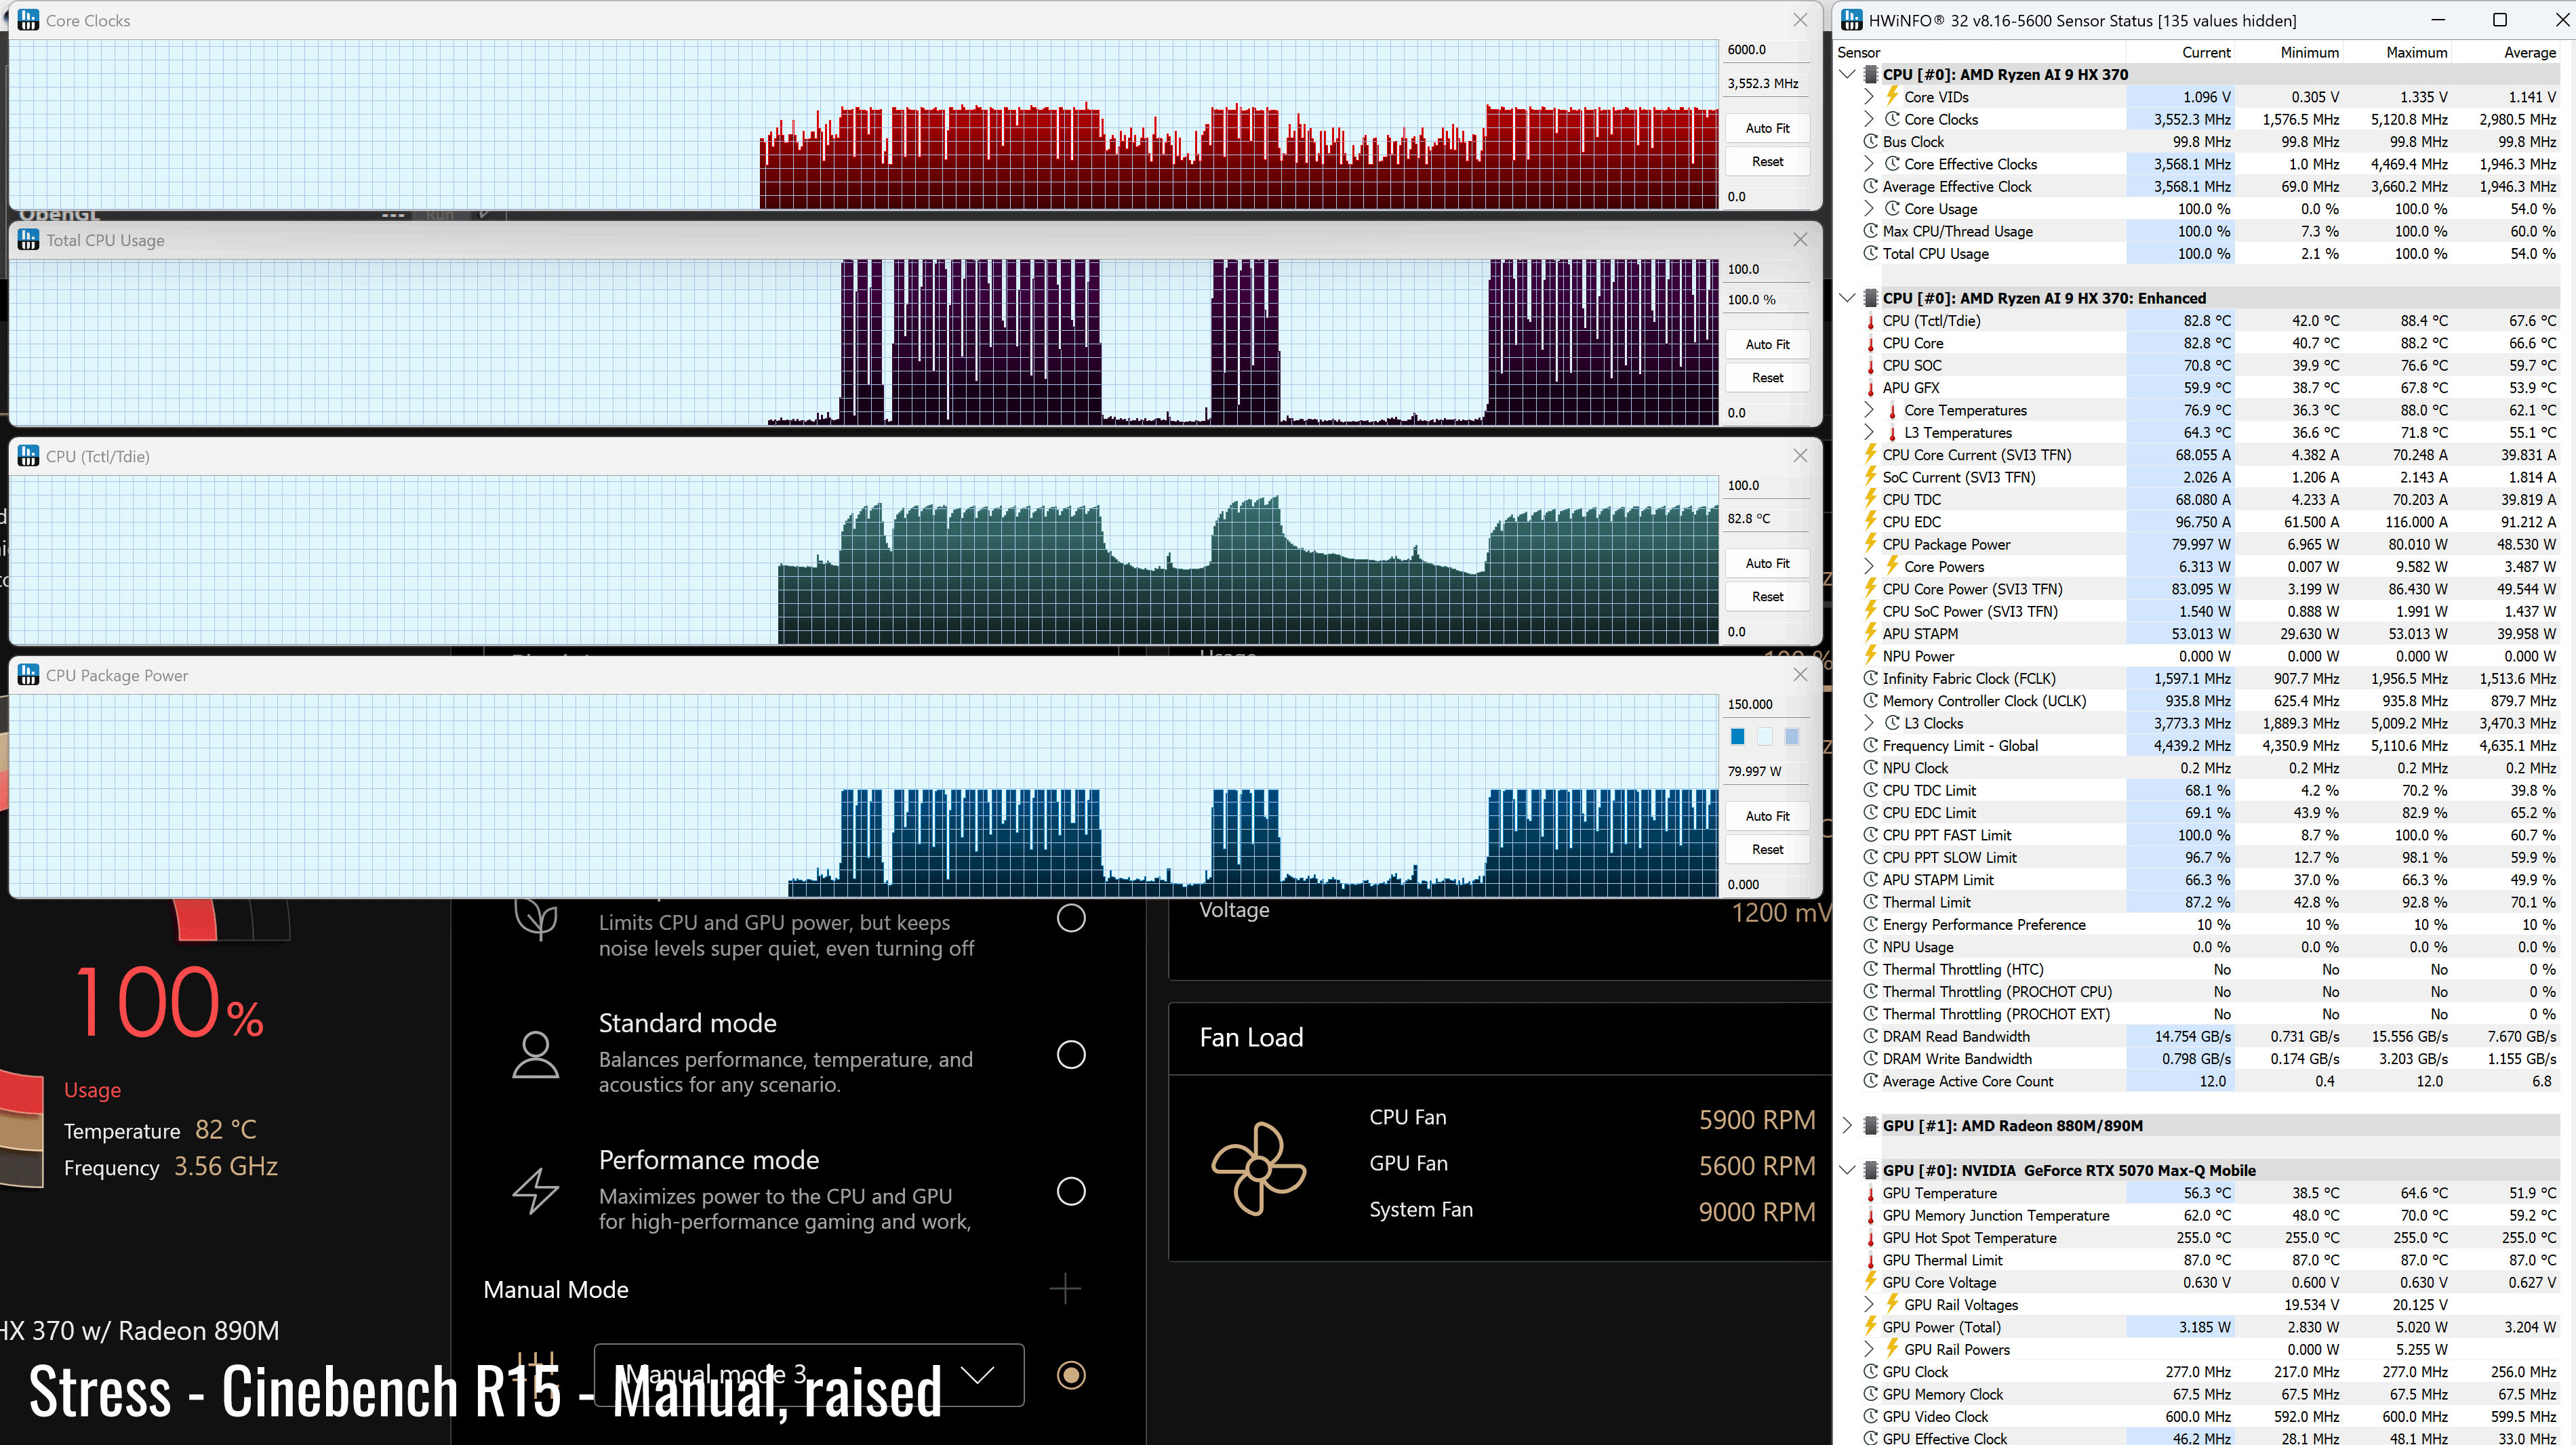
Task: Close the CPU Package Power graph window
Action: click(x=1800, y=675)
